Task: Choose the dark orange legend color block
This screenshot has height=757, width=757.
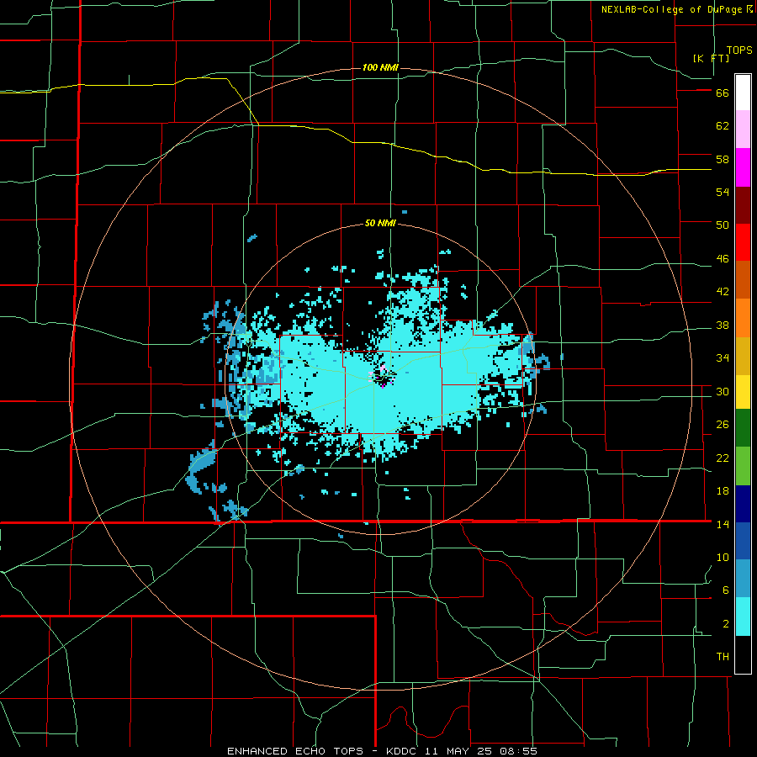Action: point(743,280)
